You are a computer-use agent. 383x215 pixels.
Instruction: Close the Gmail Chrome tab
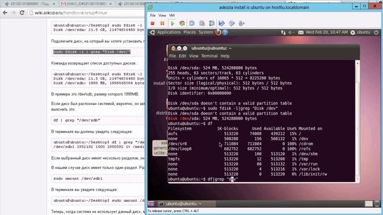[x=110, y=4]
